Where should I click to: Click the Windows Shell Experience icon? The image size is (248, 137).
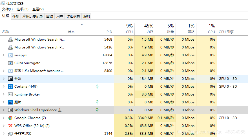pos(10,110)
